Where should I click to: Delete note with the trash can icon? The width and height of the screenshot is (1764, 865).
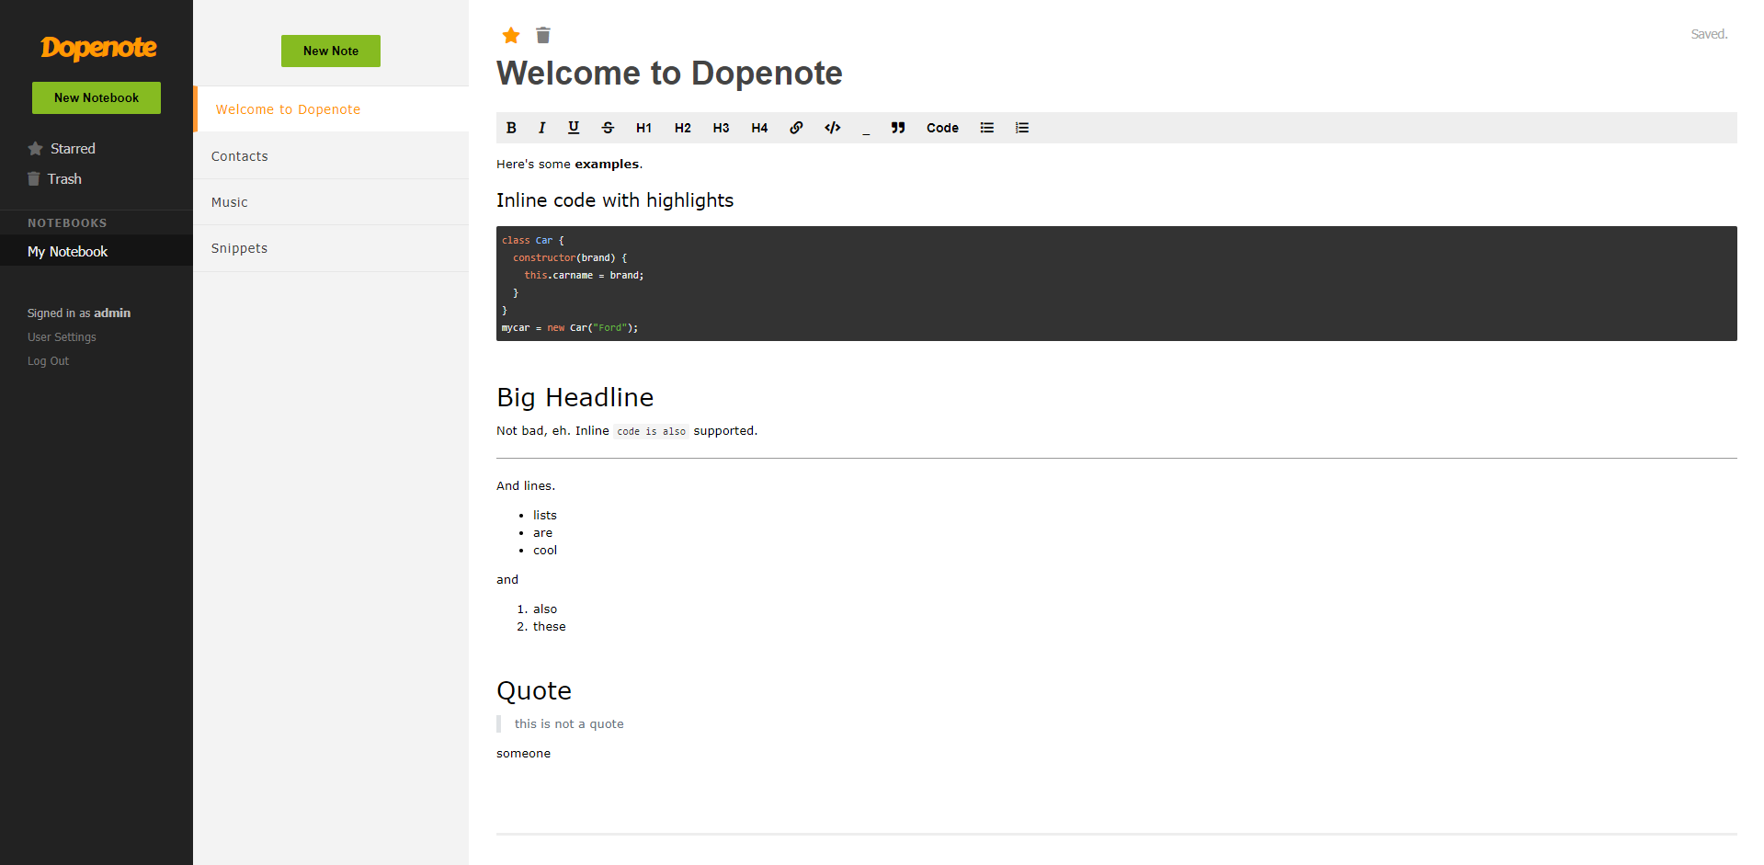[x=543, y=35]
